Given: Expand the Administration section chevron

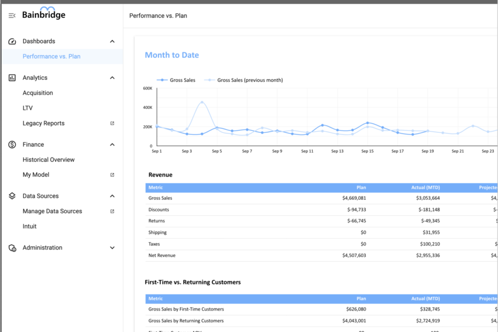Looking at the screenshot, I should [112, 248].
